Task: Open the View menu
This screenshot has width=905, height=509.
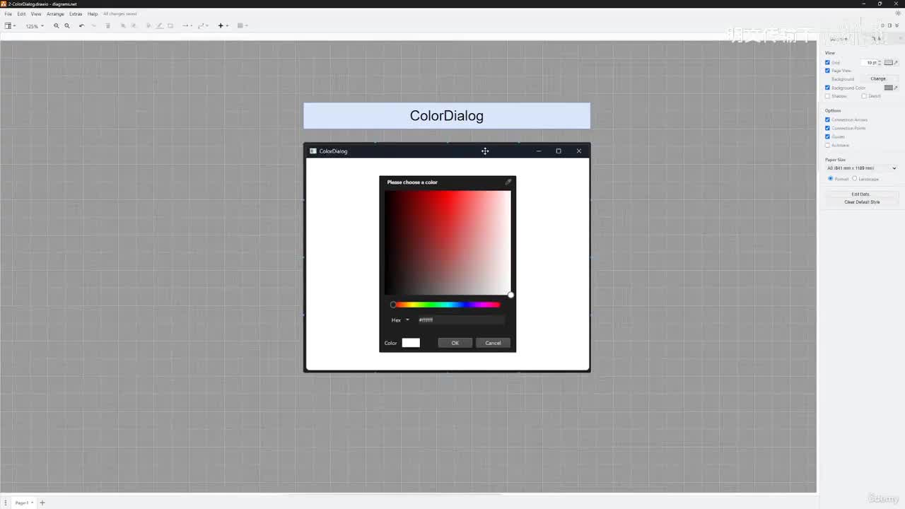Action: click(x=35, y=14)
